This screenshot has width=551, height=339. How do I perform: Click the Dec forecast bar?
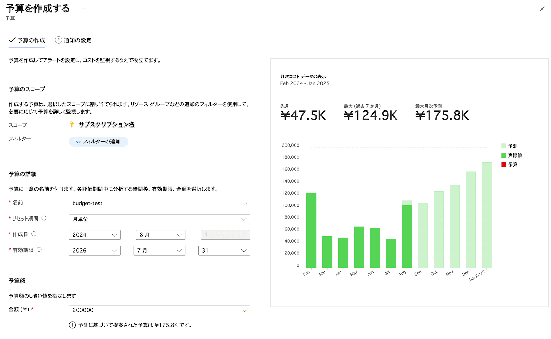point(471,220)
